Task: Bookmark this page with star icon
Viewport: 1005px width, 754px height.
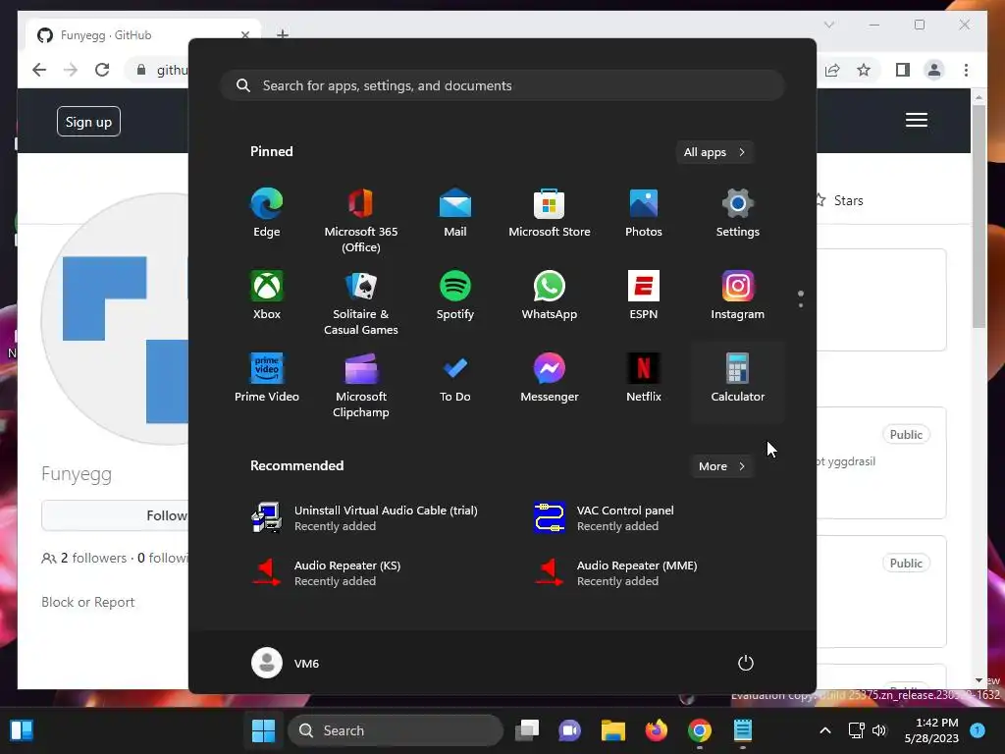Action: (x=864, y=70)
